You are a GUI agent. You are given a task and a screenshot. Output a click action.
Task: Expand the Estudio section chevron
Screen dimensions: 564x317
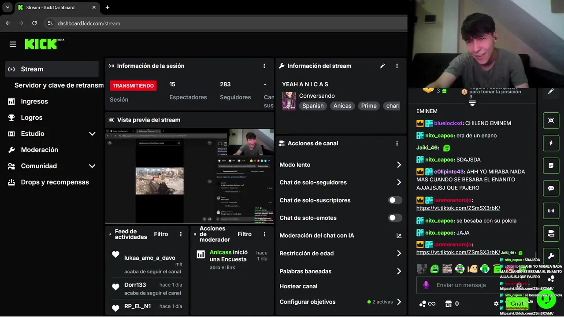[92, 134]
